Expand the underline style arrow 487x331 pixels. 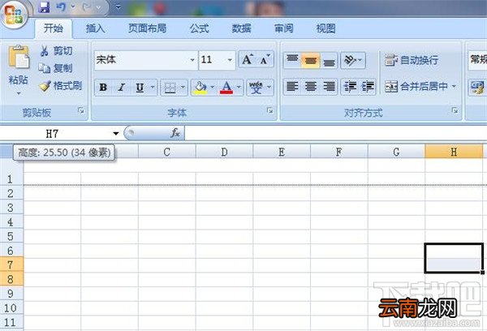click(x=153, y=88)
